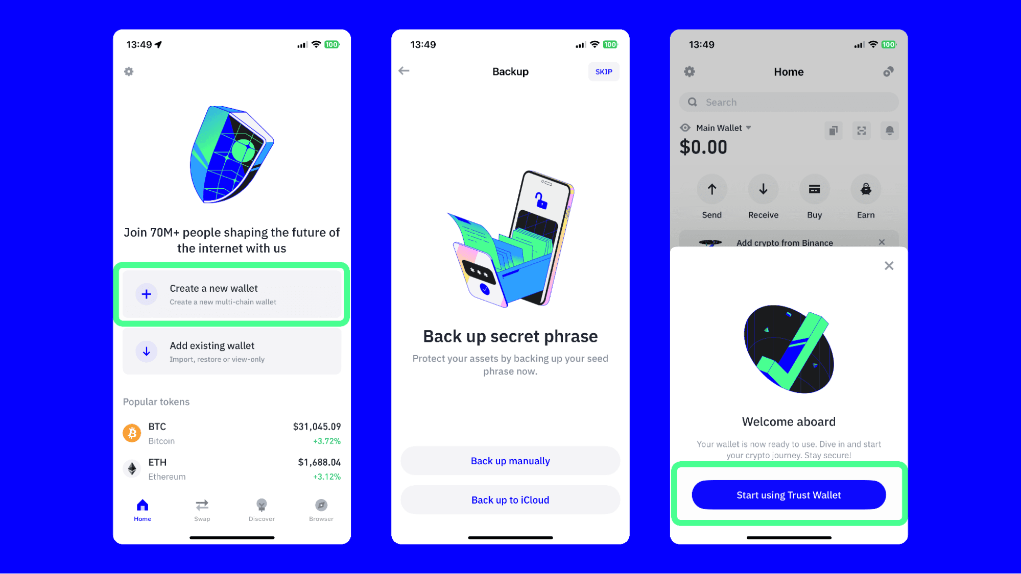Open the QR code scanner icon
This screenshot has height=574, width=1021.
[x=862, y=130]
